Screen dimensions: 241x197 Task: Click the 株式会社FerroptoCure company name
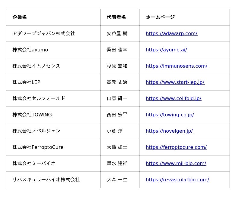point(38,147)
